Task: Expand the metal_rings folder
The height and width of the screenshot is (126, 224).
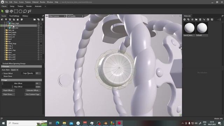Action: [5, 43]
